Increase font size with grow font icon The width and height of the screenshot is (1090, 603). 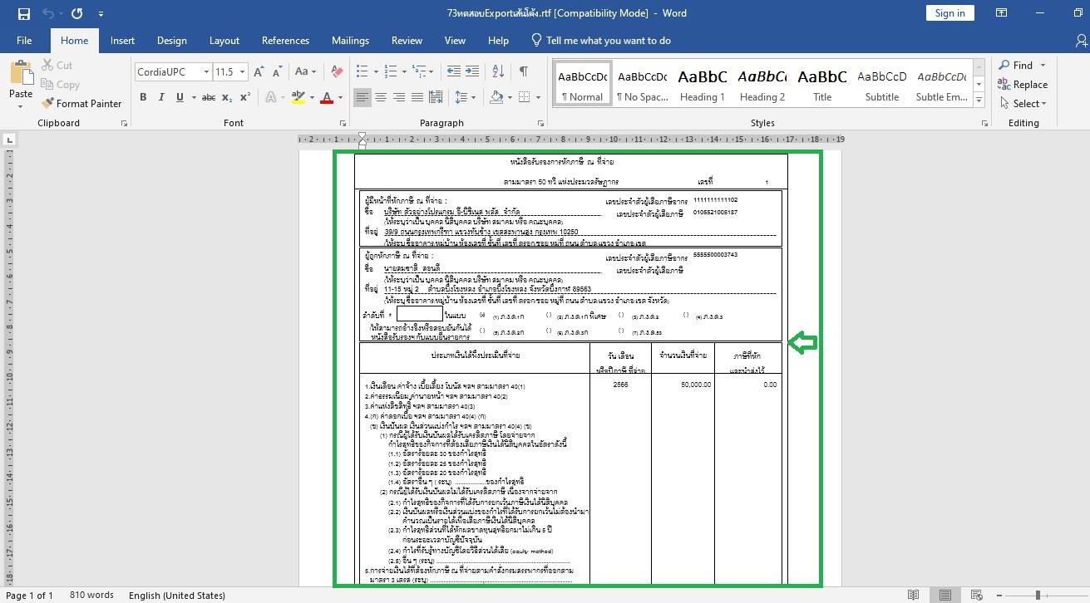click(259, 72)
